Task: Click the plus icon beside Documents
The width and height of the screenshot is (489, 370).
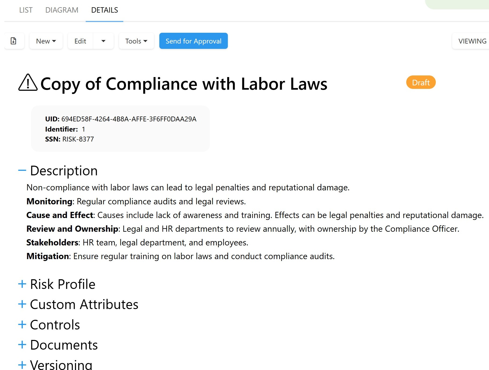Action: 22,345
